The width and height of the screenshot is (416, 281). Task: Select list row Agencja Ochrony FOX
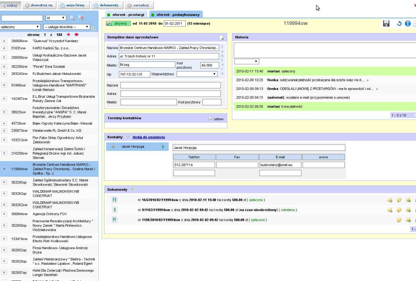click(49, 214)
